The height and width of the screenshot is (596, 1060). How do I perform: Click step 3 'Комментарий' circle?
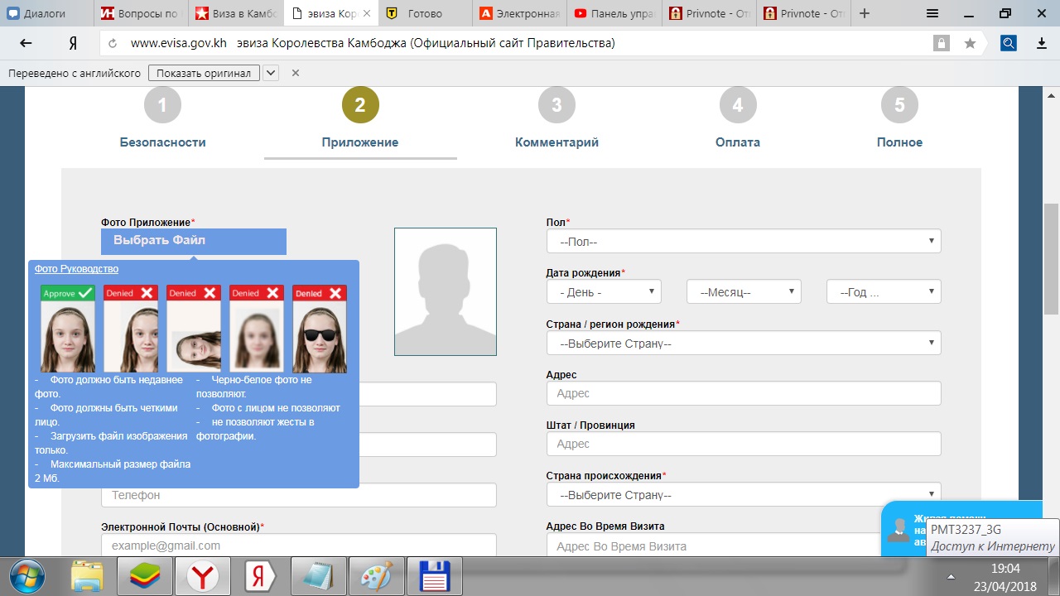pos(556,105)
